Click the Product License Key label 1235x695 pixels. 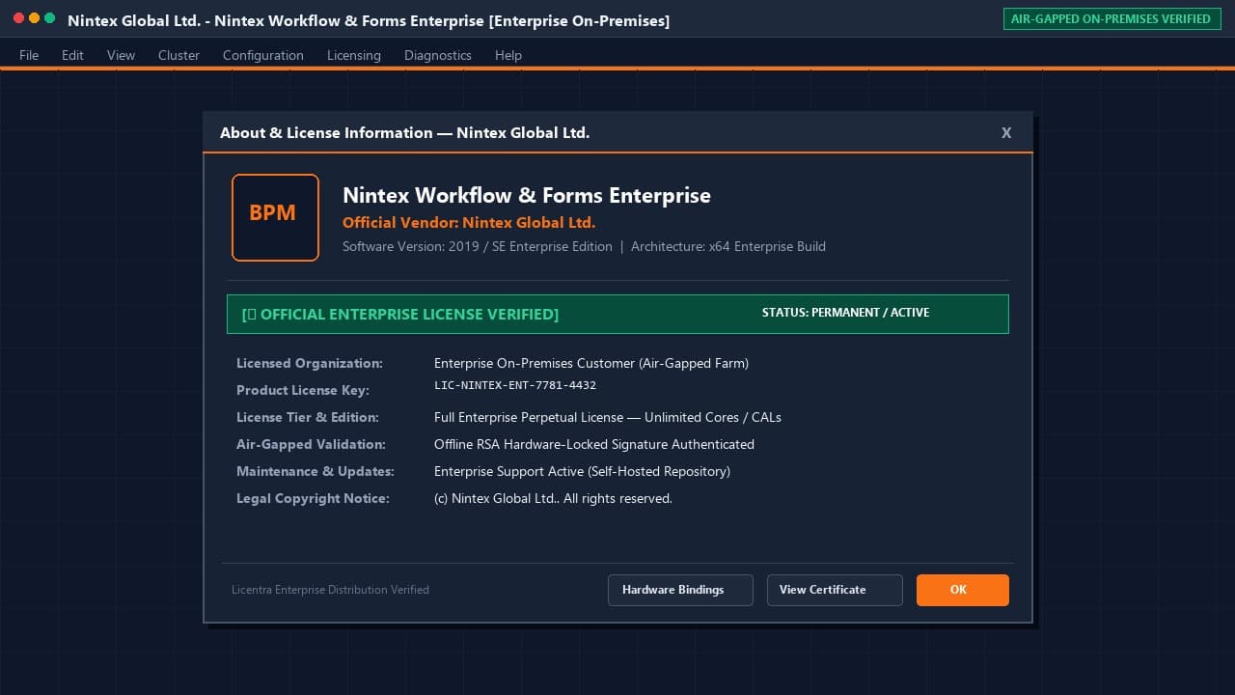tap(303, 390)
